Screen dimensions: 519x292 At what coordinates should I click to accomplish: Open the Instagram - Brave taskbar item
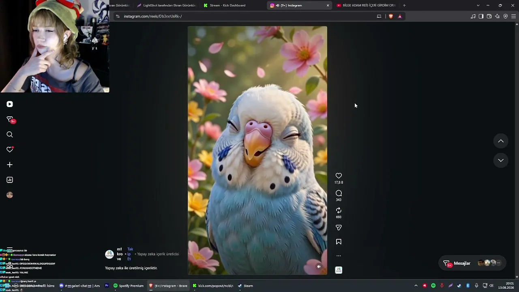168,286
